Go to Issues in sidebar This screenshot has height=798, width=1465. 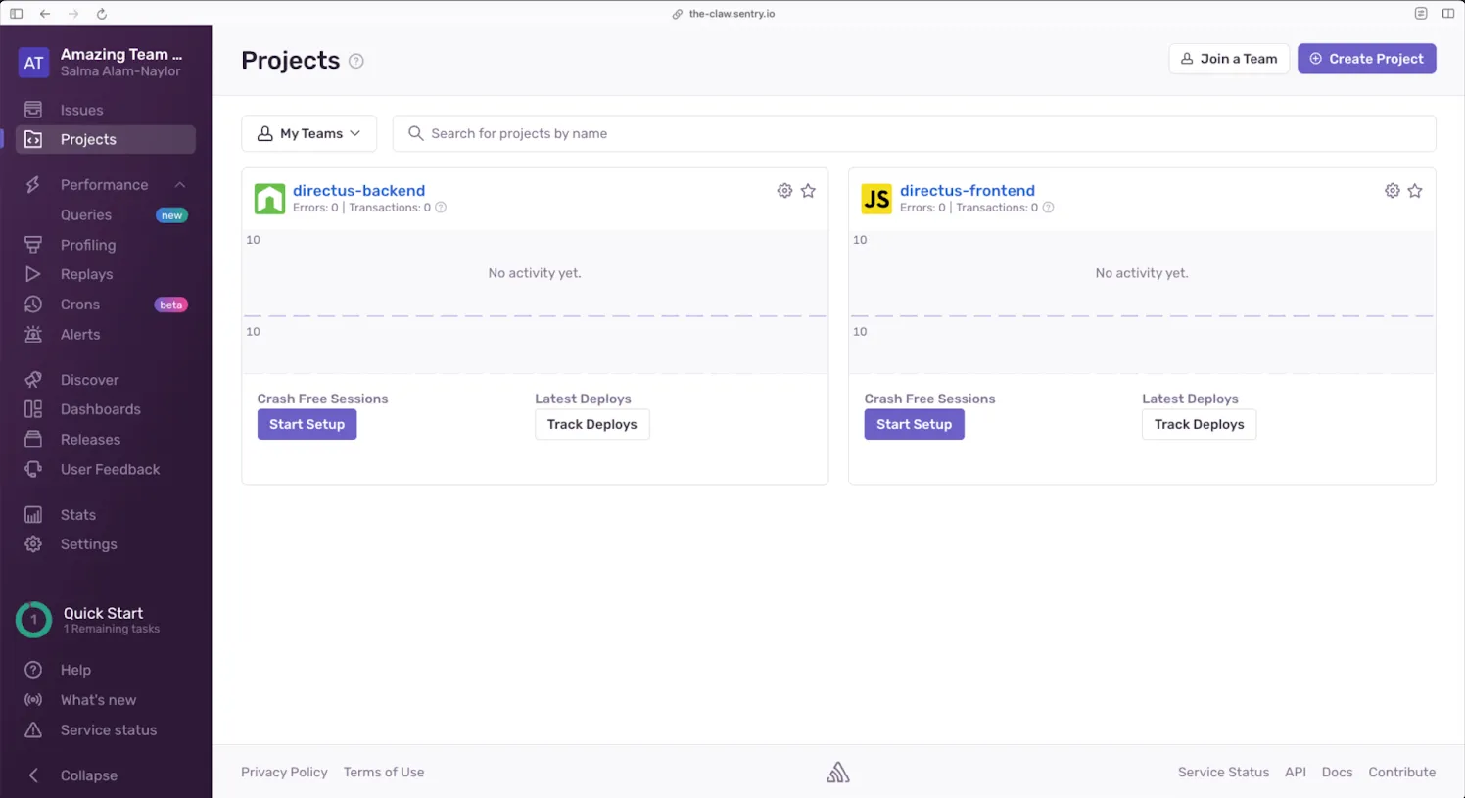click(x=81, y=110)
